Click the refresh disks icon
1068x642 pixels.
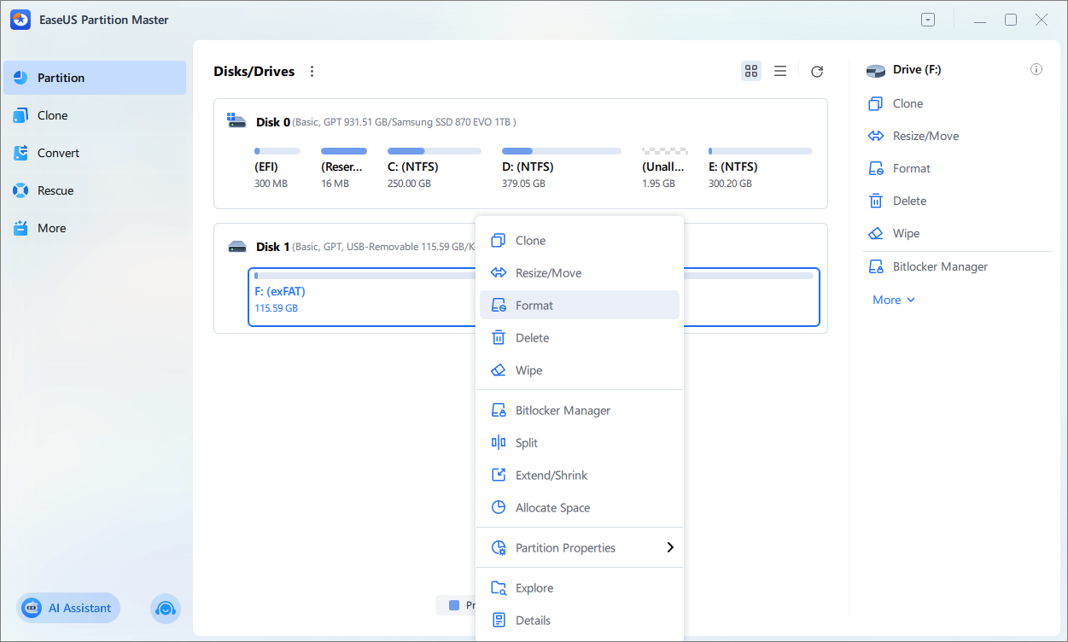[x=817, y=72]
